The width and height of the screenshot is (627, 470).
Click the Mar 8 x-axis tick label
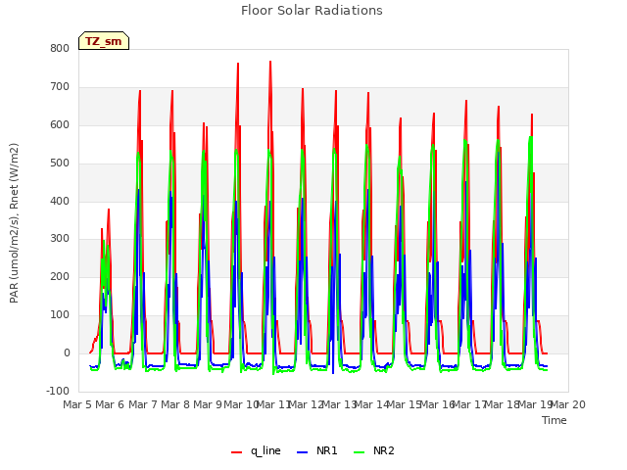click(x=175, y=404)
